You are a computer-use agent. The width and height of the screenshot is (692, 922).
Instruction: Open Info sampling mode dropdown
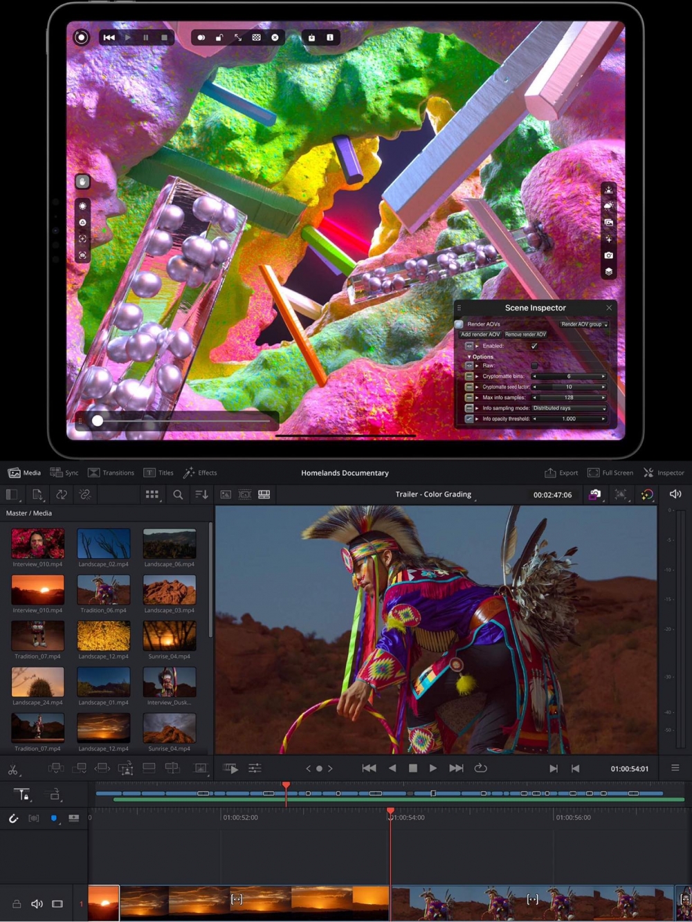(569, 408)
